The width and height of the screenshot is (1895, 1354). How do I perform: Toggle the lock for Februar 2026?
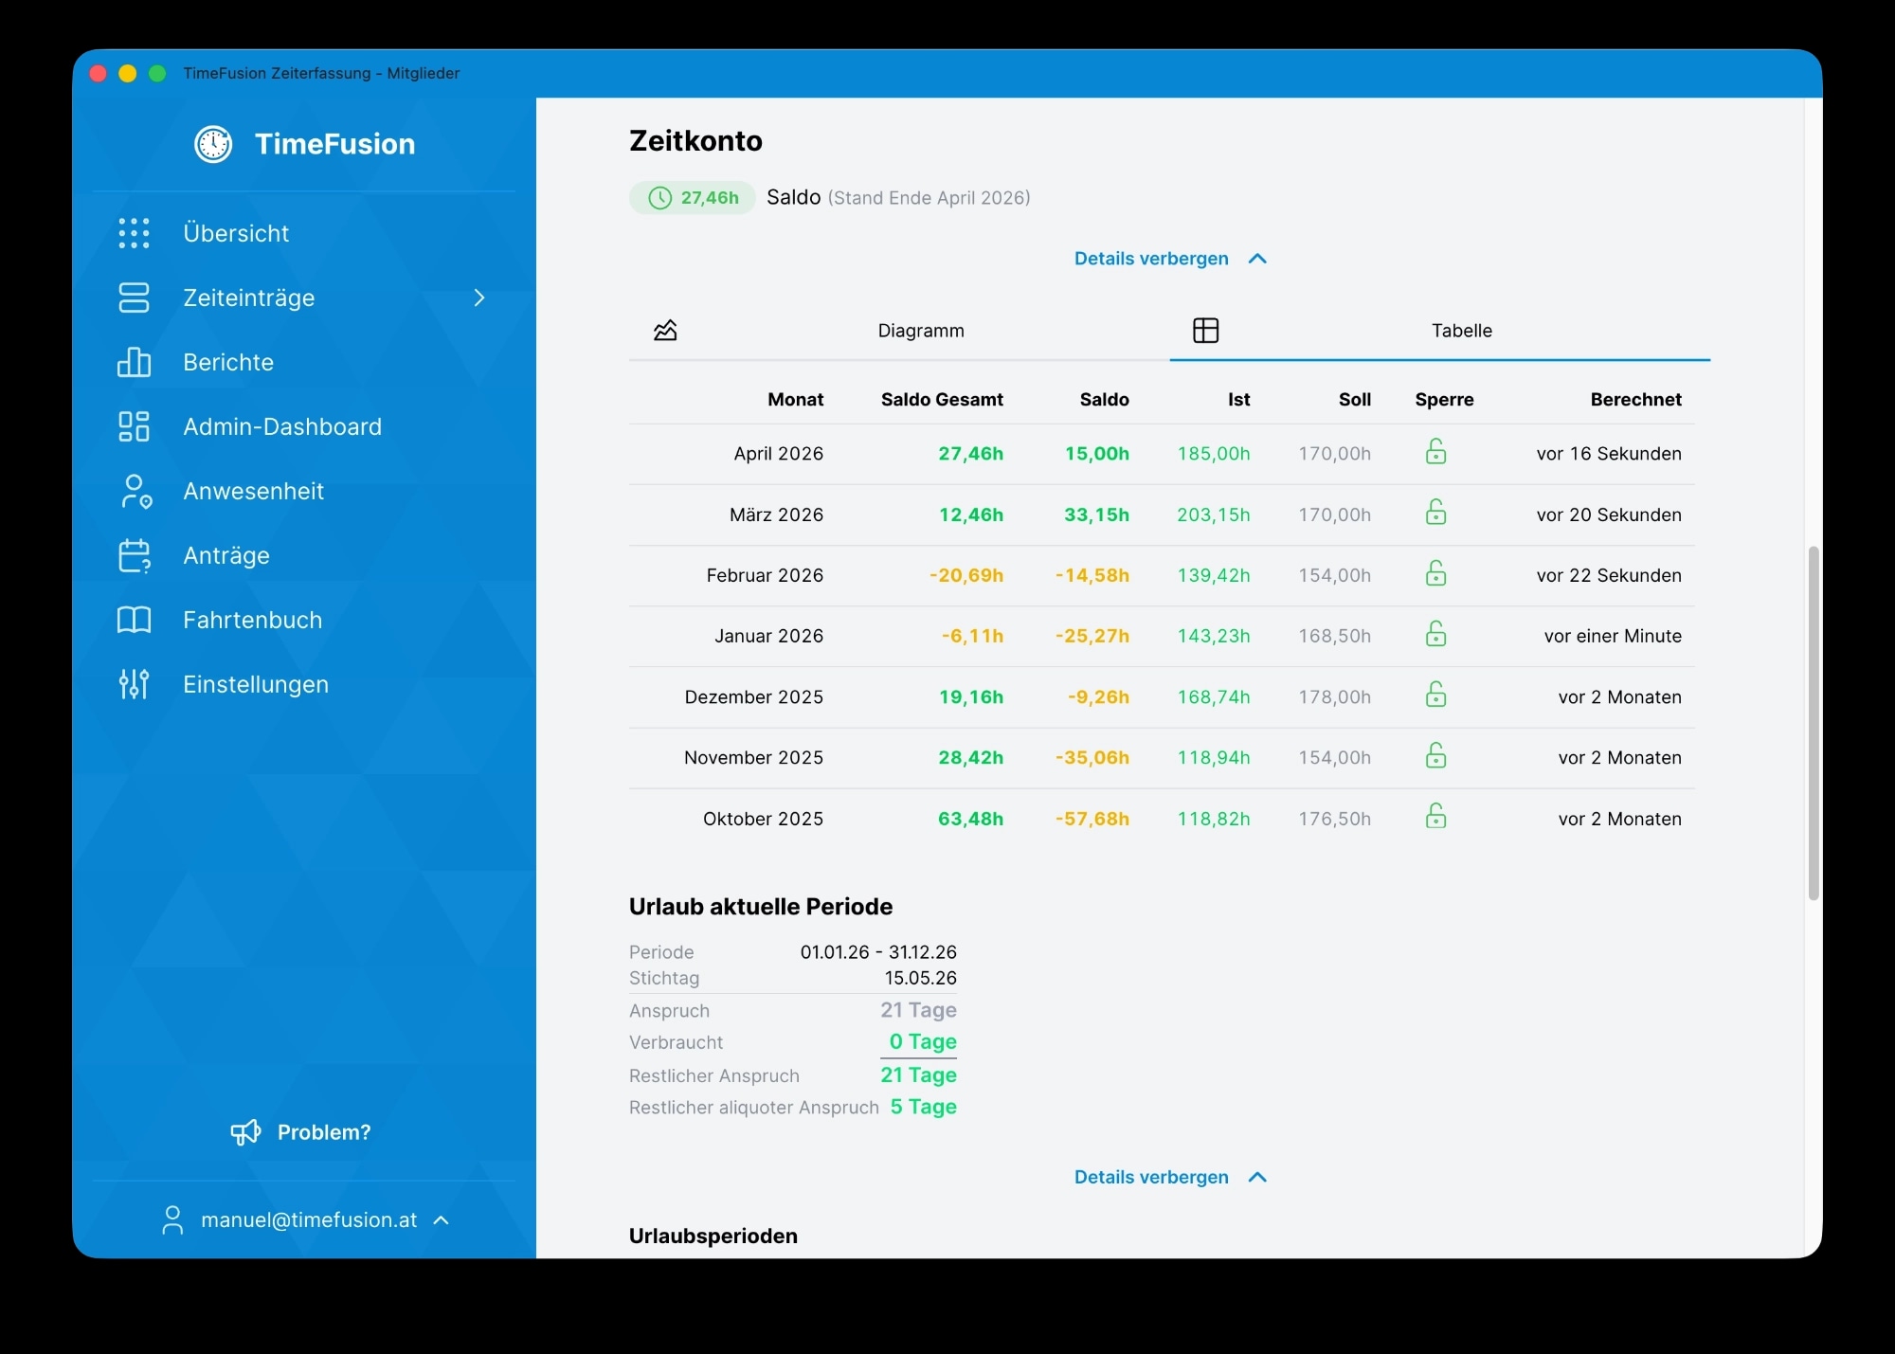[1436, 573]
